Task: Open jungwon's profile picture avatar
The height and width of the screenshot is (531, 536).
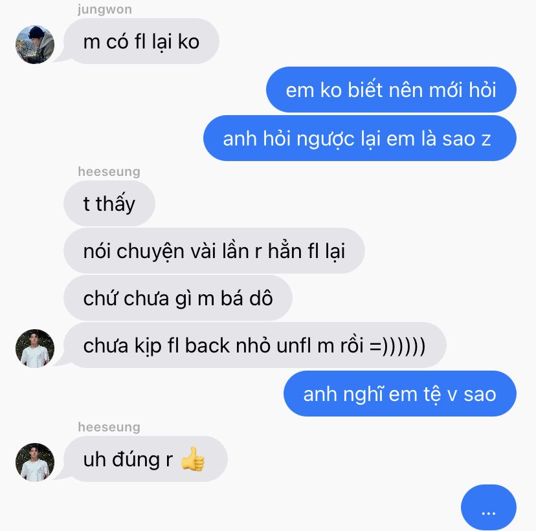Action: coord(35,45)
